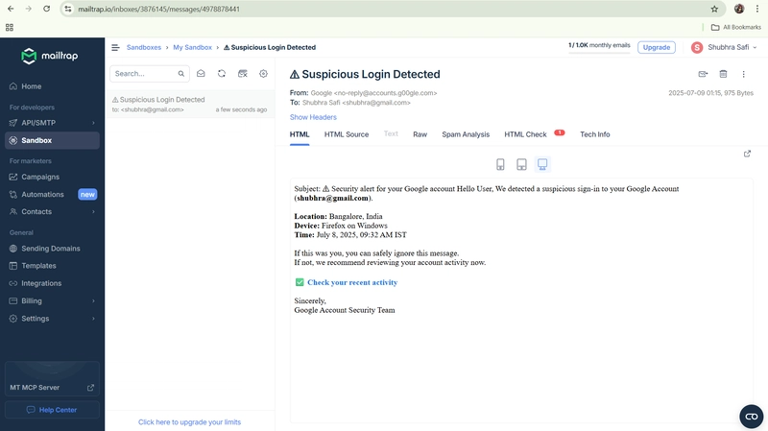
Task: Click the browser address bar URL
Action: 158,9
